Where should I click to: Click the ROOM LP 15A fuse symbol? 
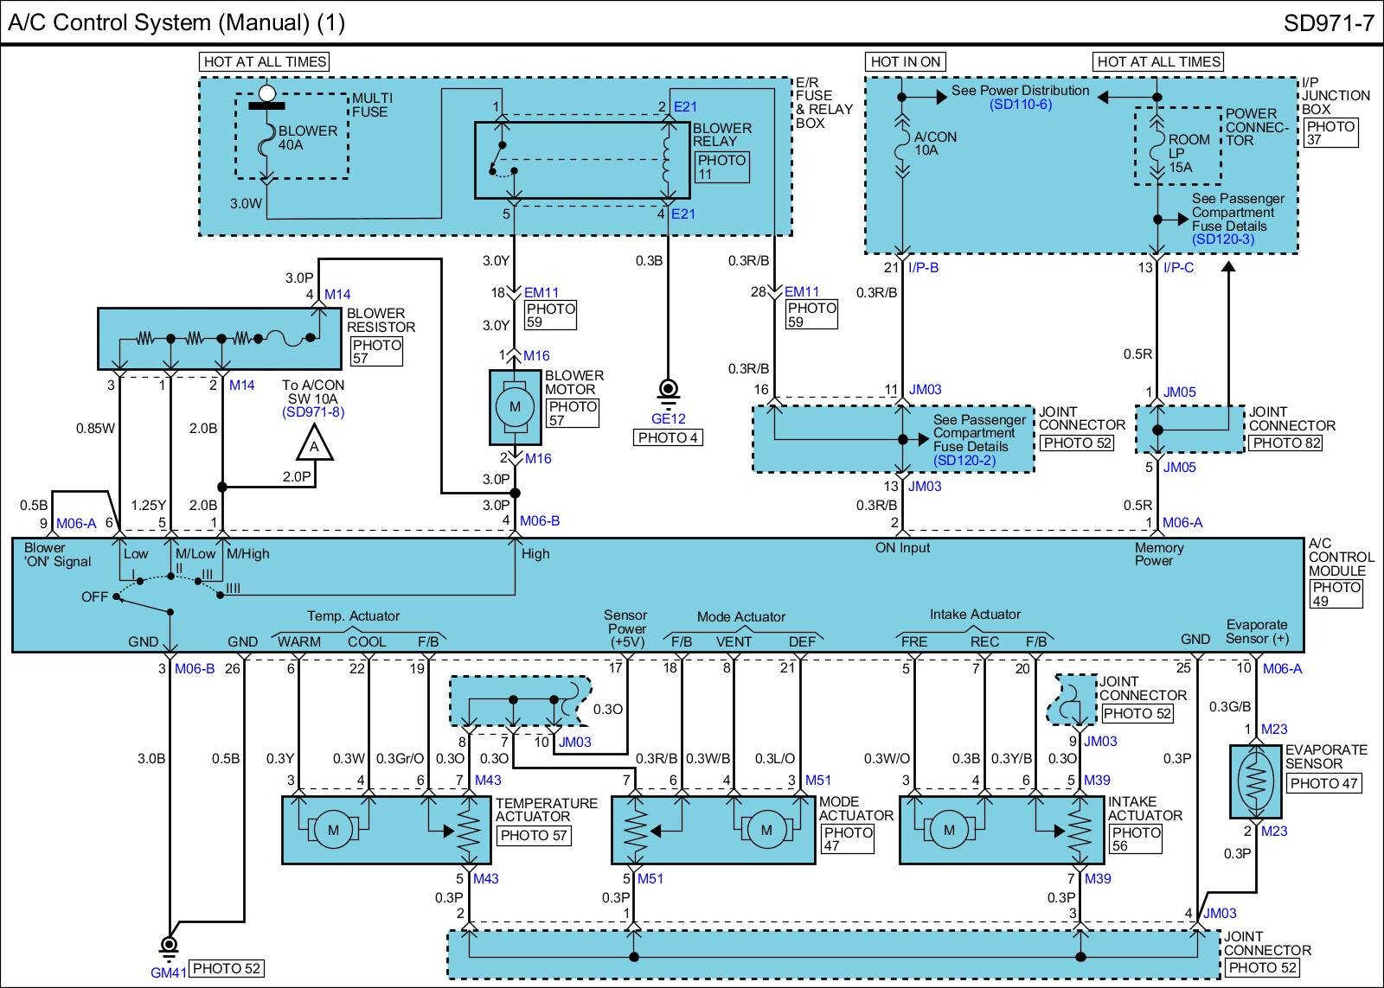tap(1157, 150)
